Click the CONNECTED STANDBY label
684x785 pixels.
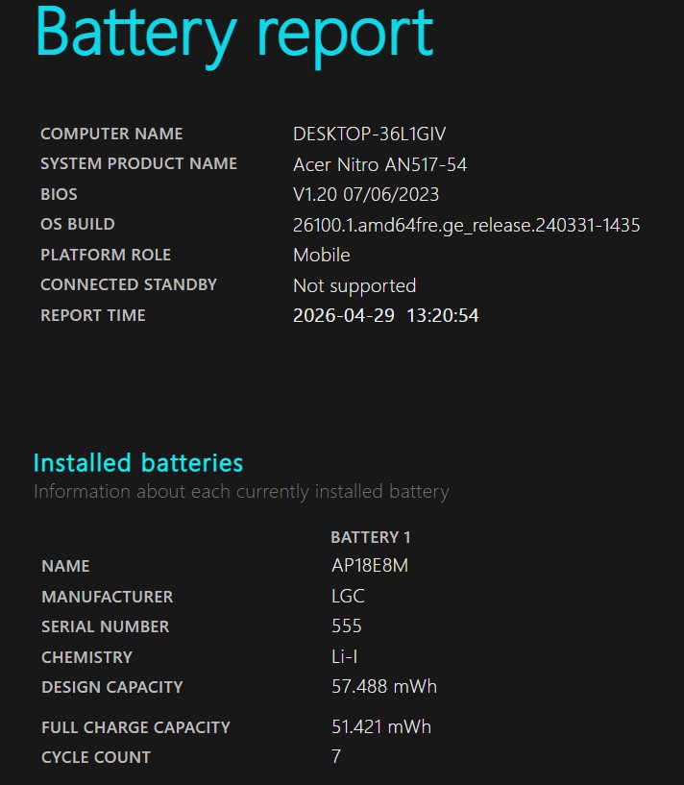[x=129, y=284]
